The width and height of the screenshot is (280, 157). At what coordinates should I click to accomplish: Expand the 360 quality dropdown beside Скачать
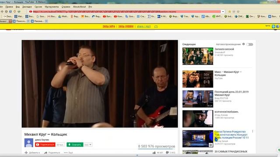tap(88, 145)
